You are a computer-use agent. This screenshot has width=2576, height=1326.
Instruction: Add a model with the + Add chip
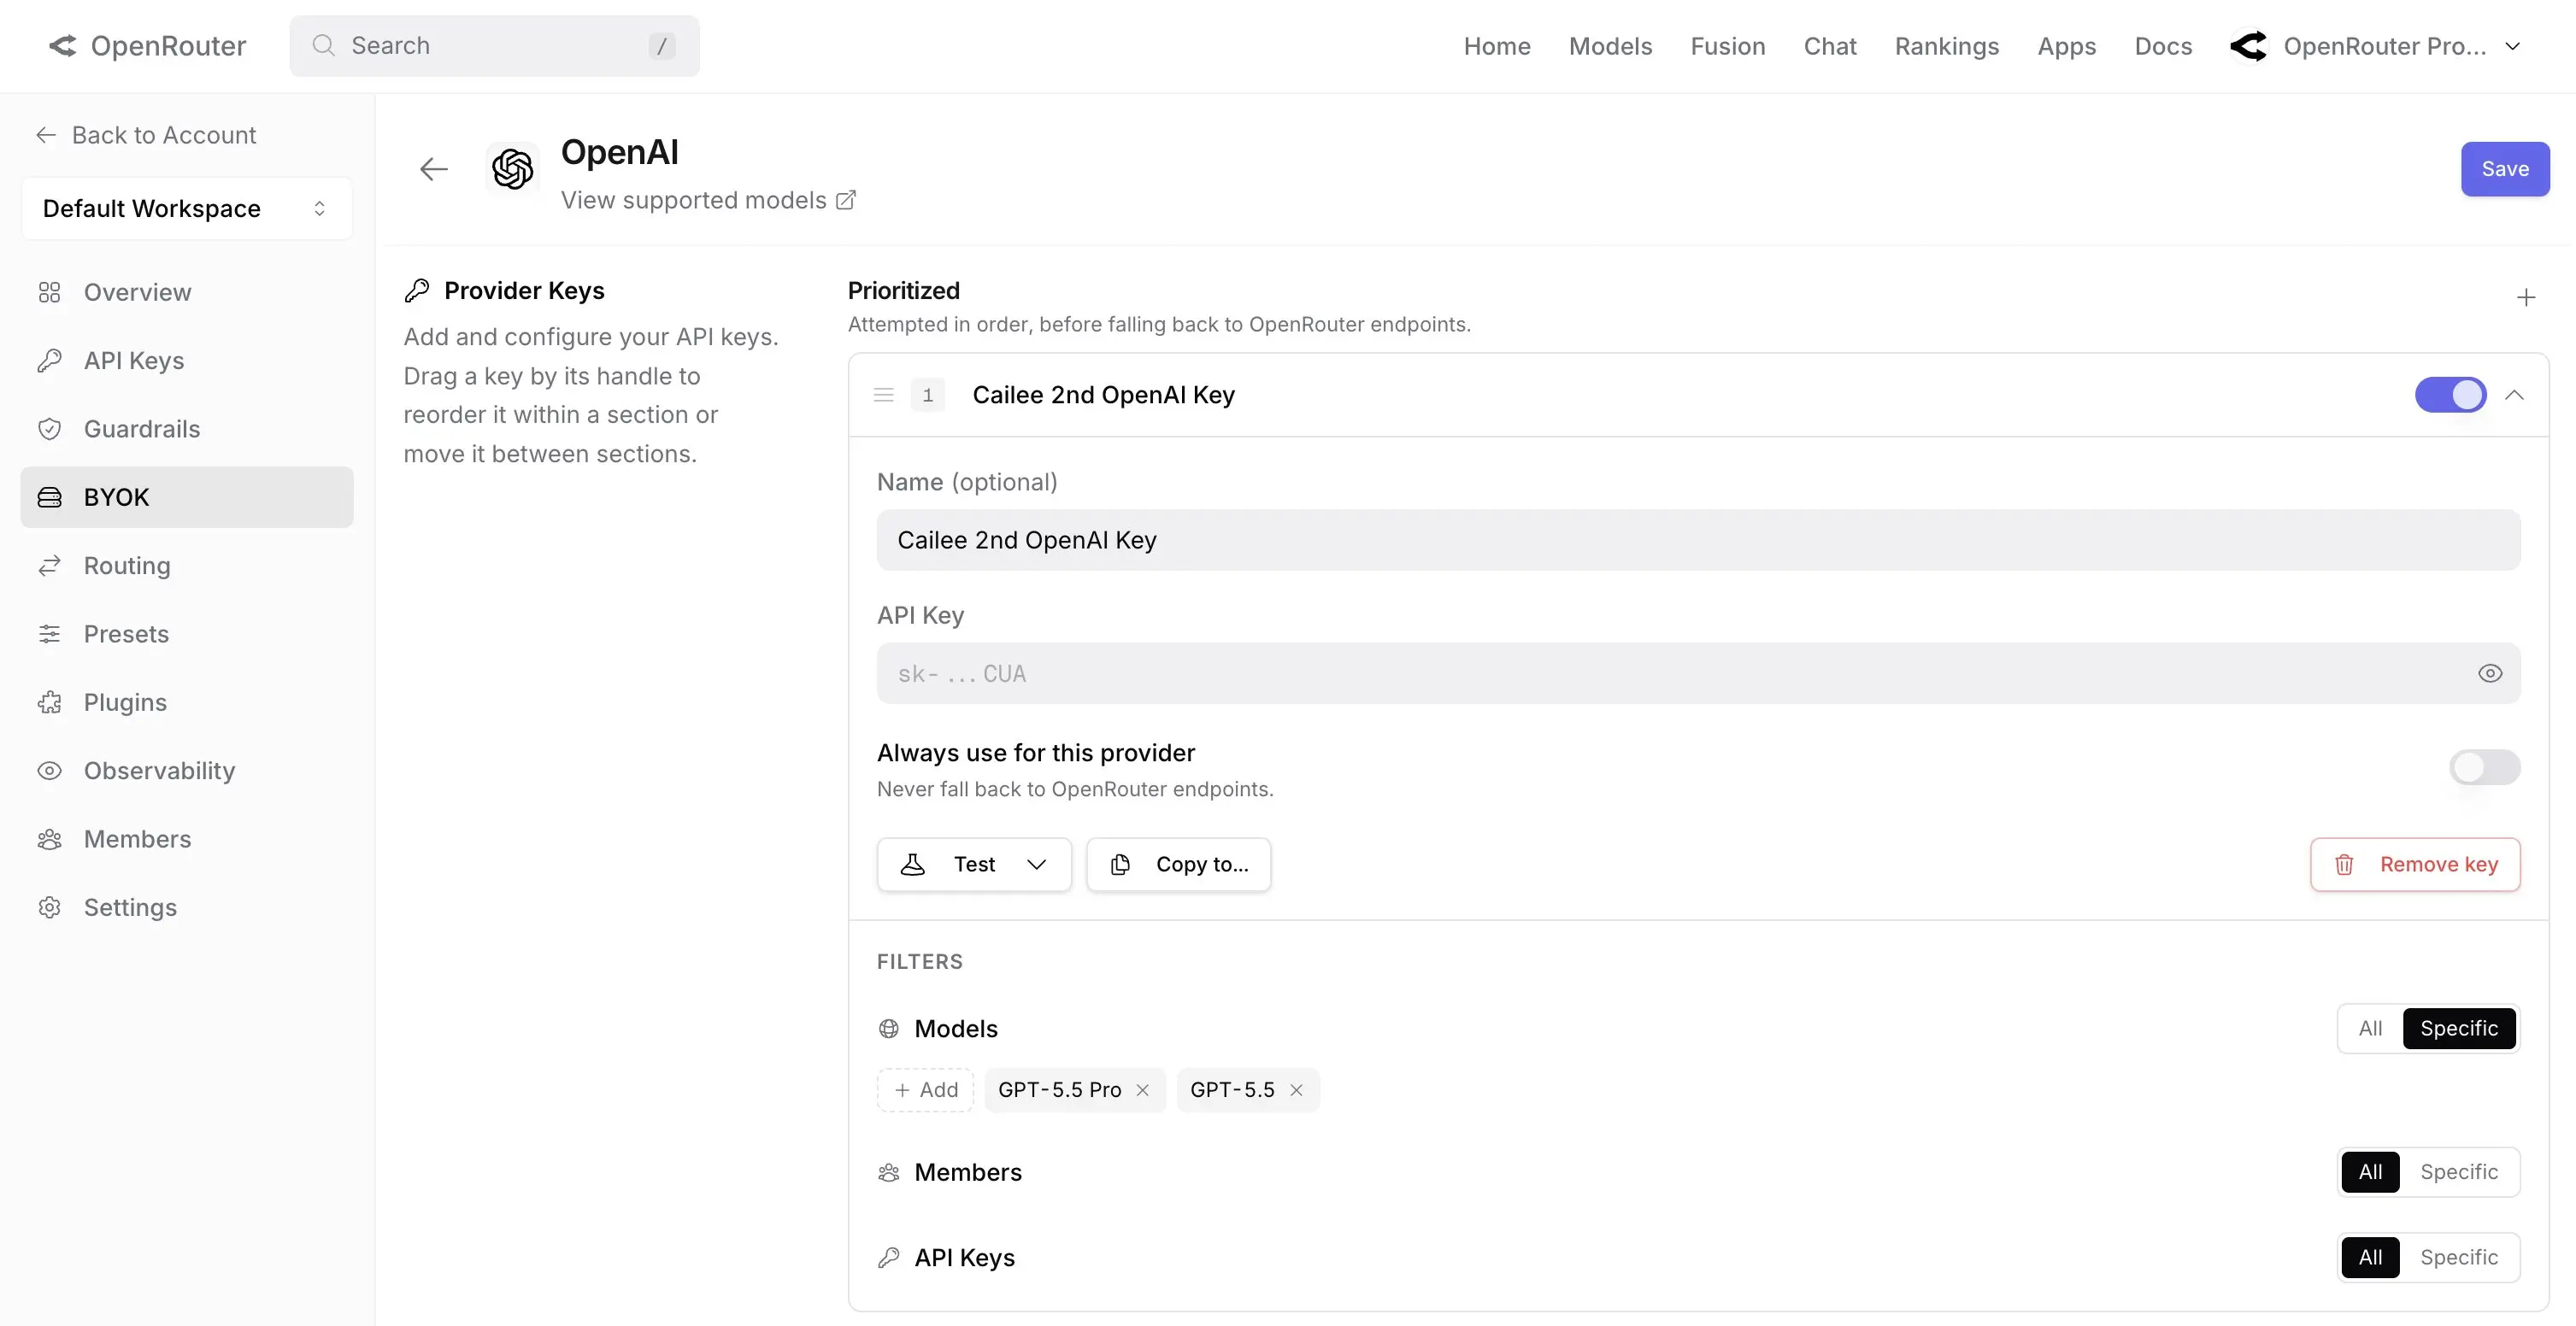point(926,1090)
